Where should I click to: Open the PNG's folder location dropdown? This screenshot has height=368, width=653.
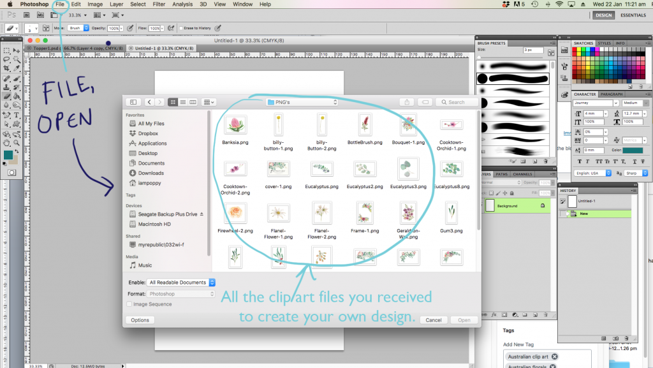tap(302, 102)
